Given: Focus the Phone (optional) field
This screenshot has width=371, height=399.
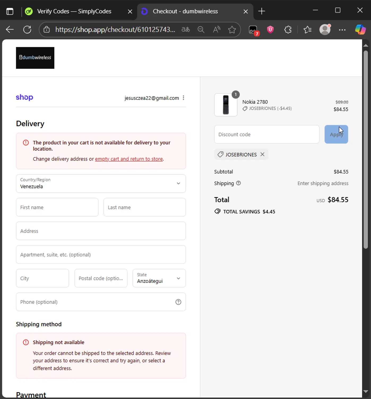Looking at the screenshot, I should (x=101, y=302).
